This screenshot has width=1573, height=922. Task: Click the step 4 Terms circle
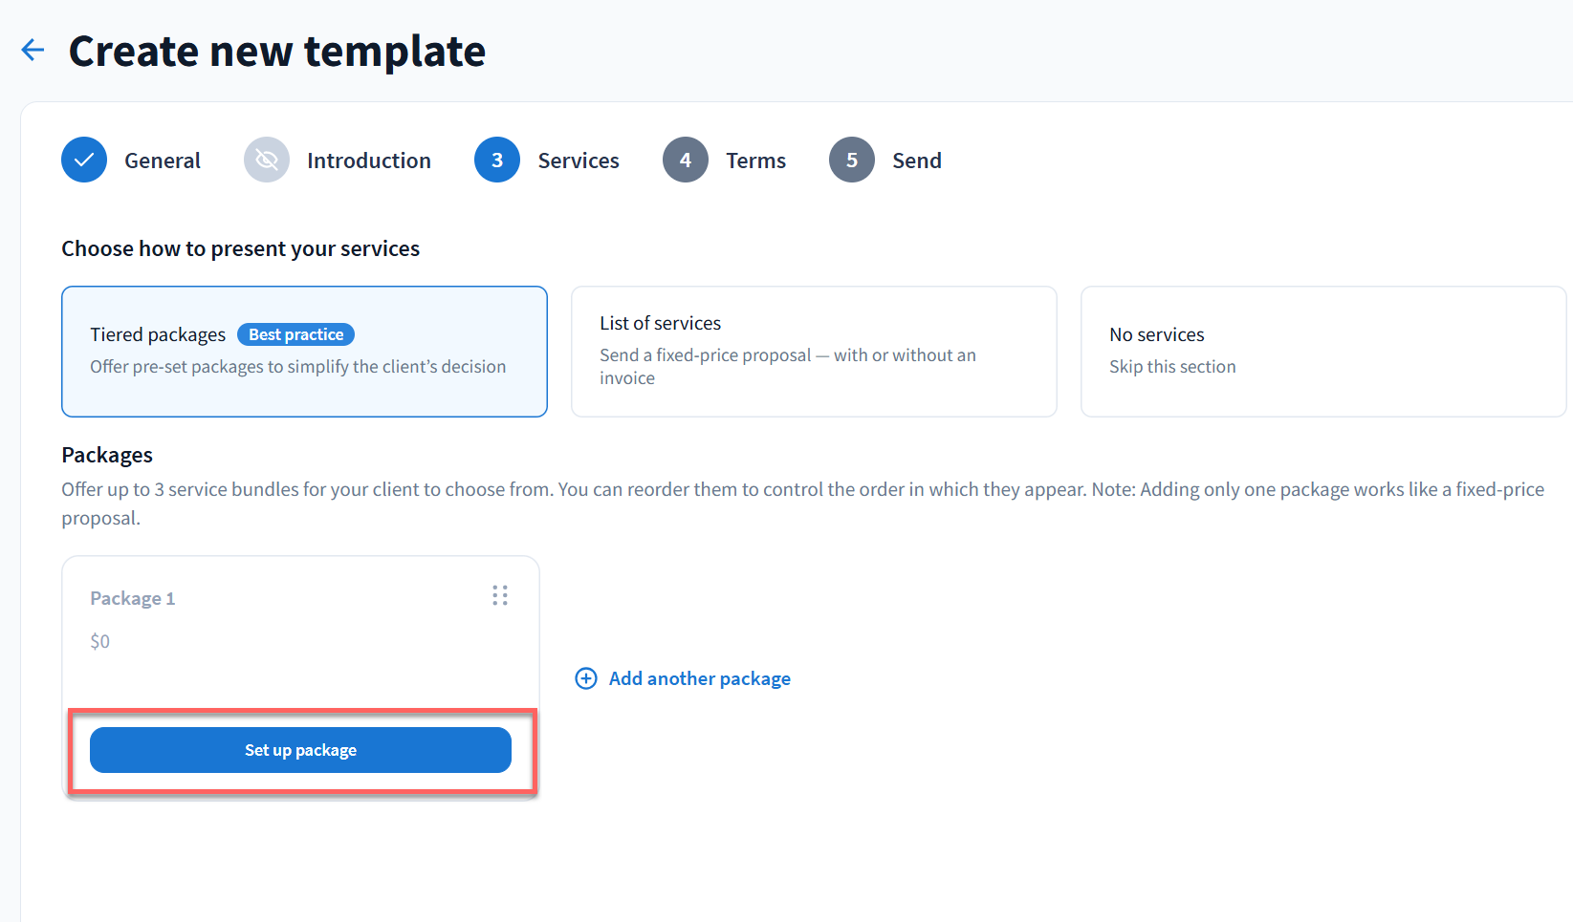tap(685, 160)
